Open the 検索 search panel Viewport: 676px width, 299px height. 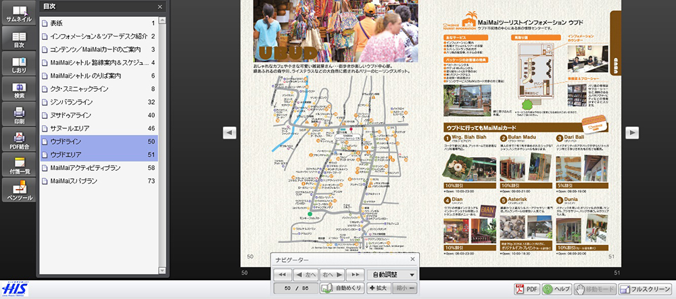tap(18, 91)
